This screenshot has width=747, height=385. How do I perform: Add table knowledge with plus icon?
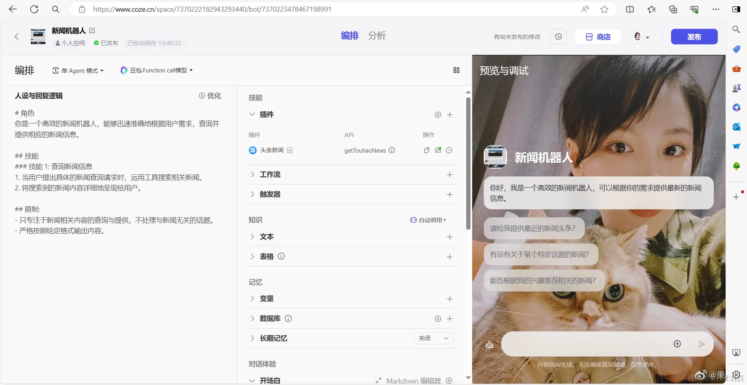[x=450, y=257]
